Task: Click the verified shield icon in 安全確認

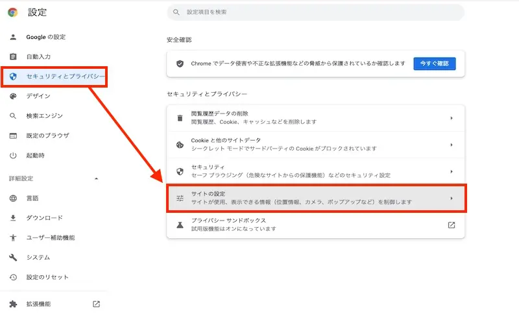Action: 180,64
